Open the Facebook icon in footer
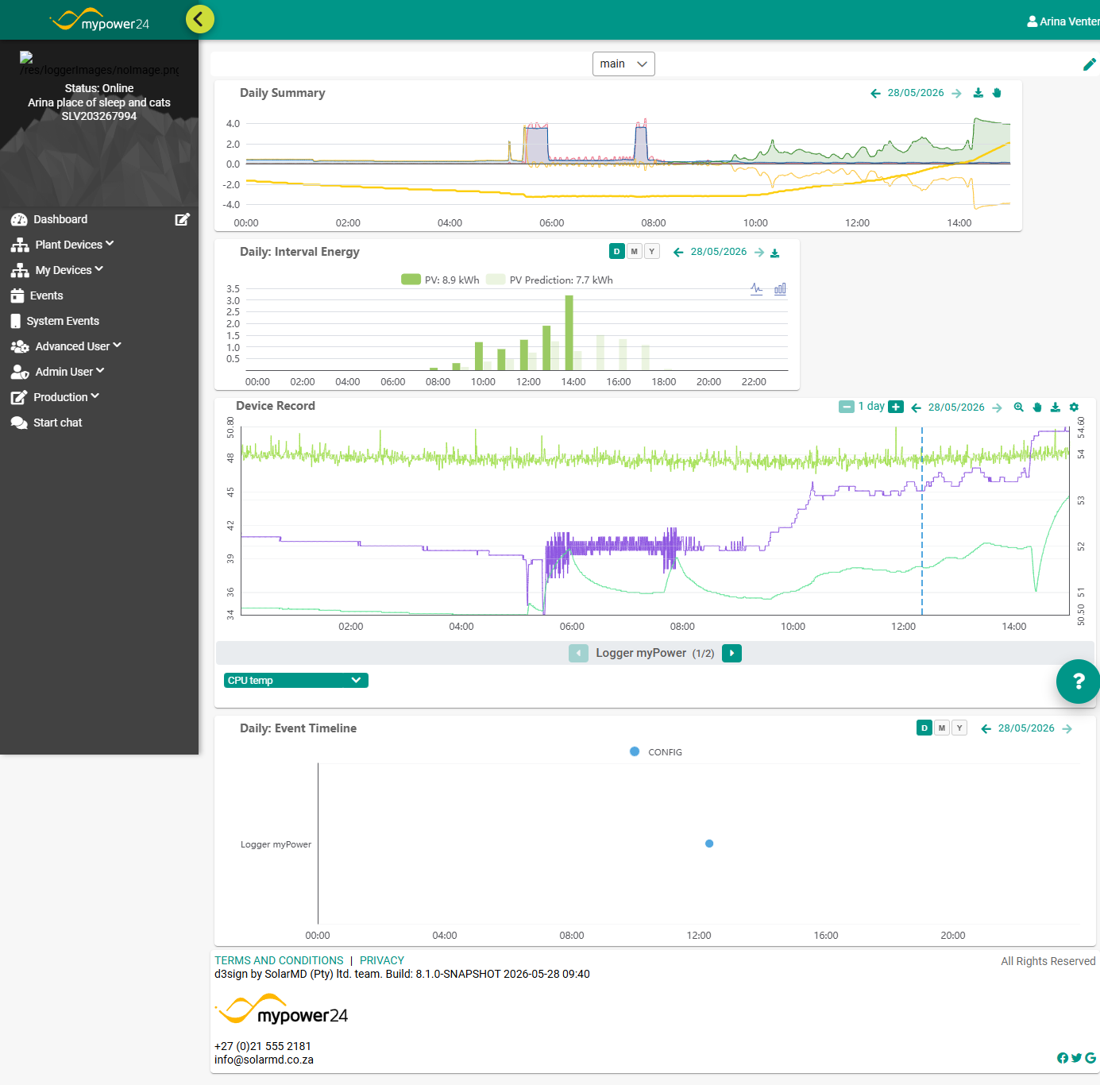 coord(1063,1058)
